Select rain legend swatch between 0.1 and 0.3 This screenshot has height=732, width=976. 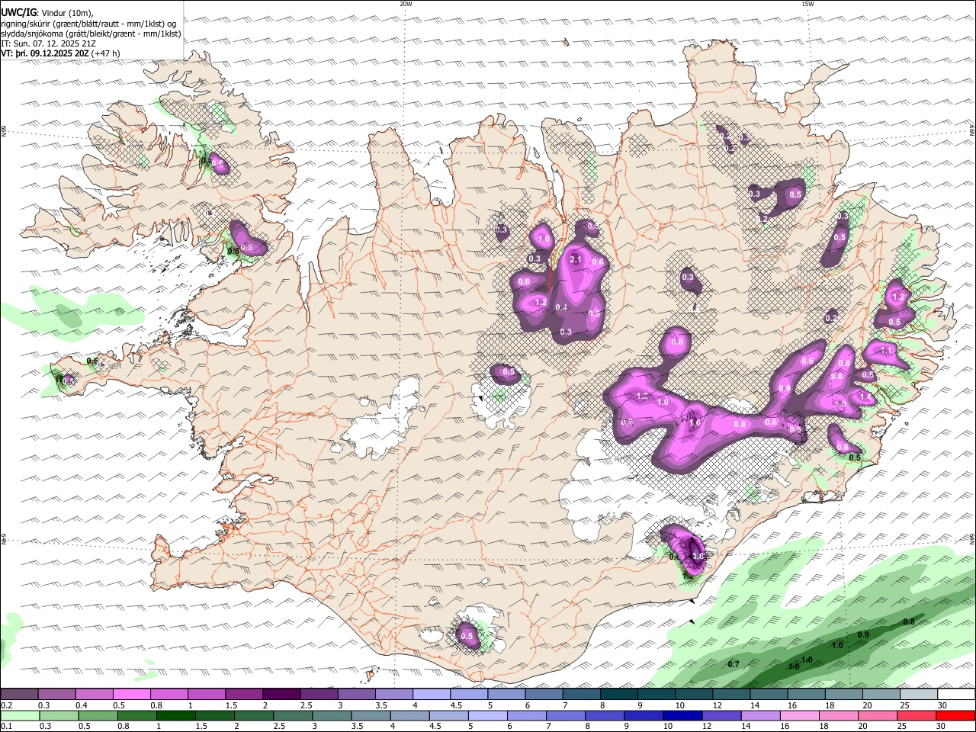coord(18,715)
